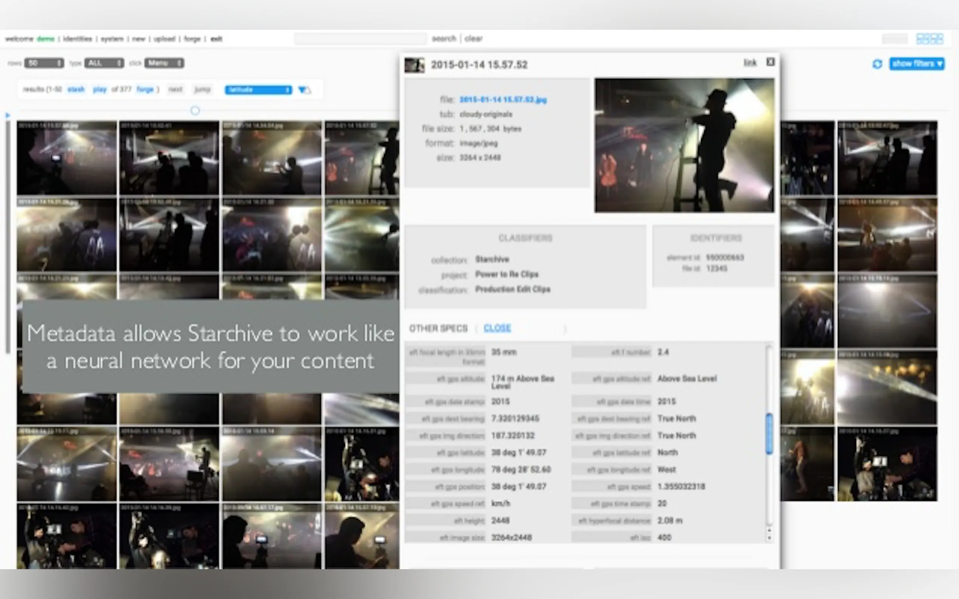Screen dimensions: 959x599
Task: Open the click action dropdown set to Menu
Action: [x=164, y=63]
